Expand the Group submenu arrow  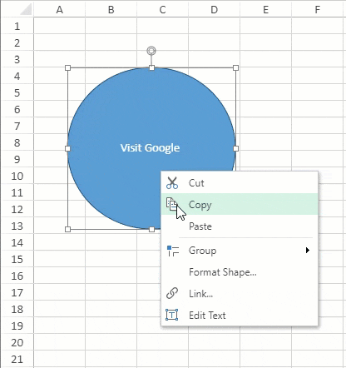[x=307, y=250]
